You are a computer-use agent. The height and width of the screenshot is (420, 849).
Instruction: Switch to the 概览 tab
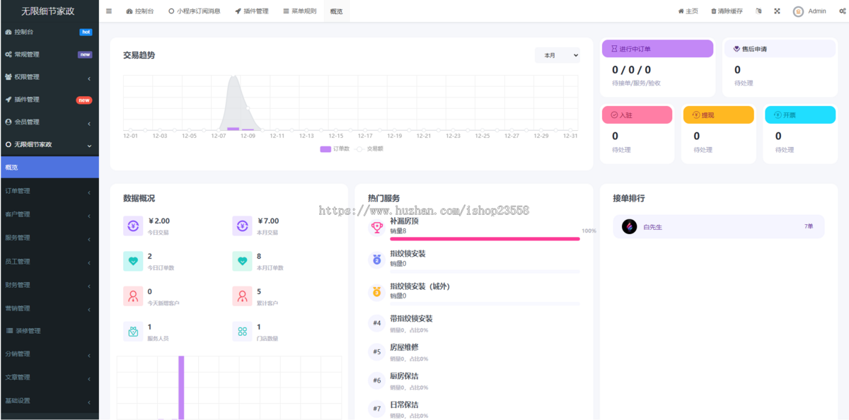pyautogui.click(x=336, y=11)
